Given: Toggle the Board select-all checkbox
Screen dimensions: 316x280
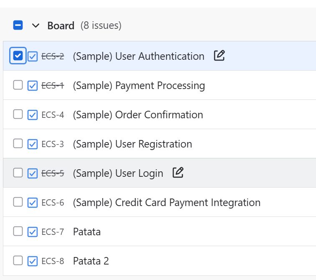Looking at the screenshot, I should 18,25.
